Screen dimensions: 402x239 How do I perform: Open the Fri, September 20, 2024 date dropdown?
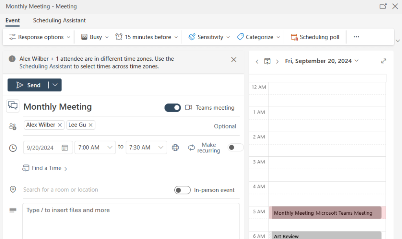322,61
